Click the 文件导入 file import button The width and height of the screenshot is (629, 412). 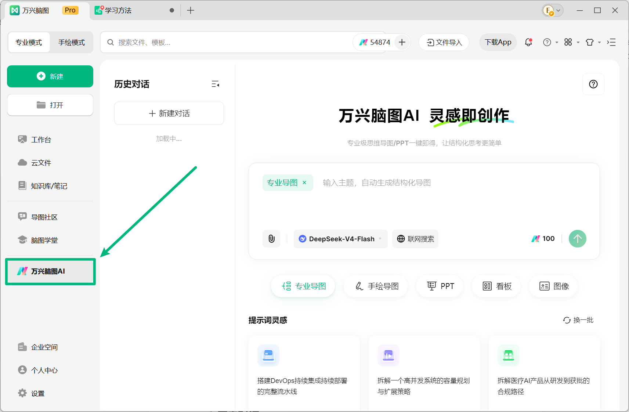(444, 42)
